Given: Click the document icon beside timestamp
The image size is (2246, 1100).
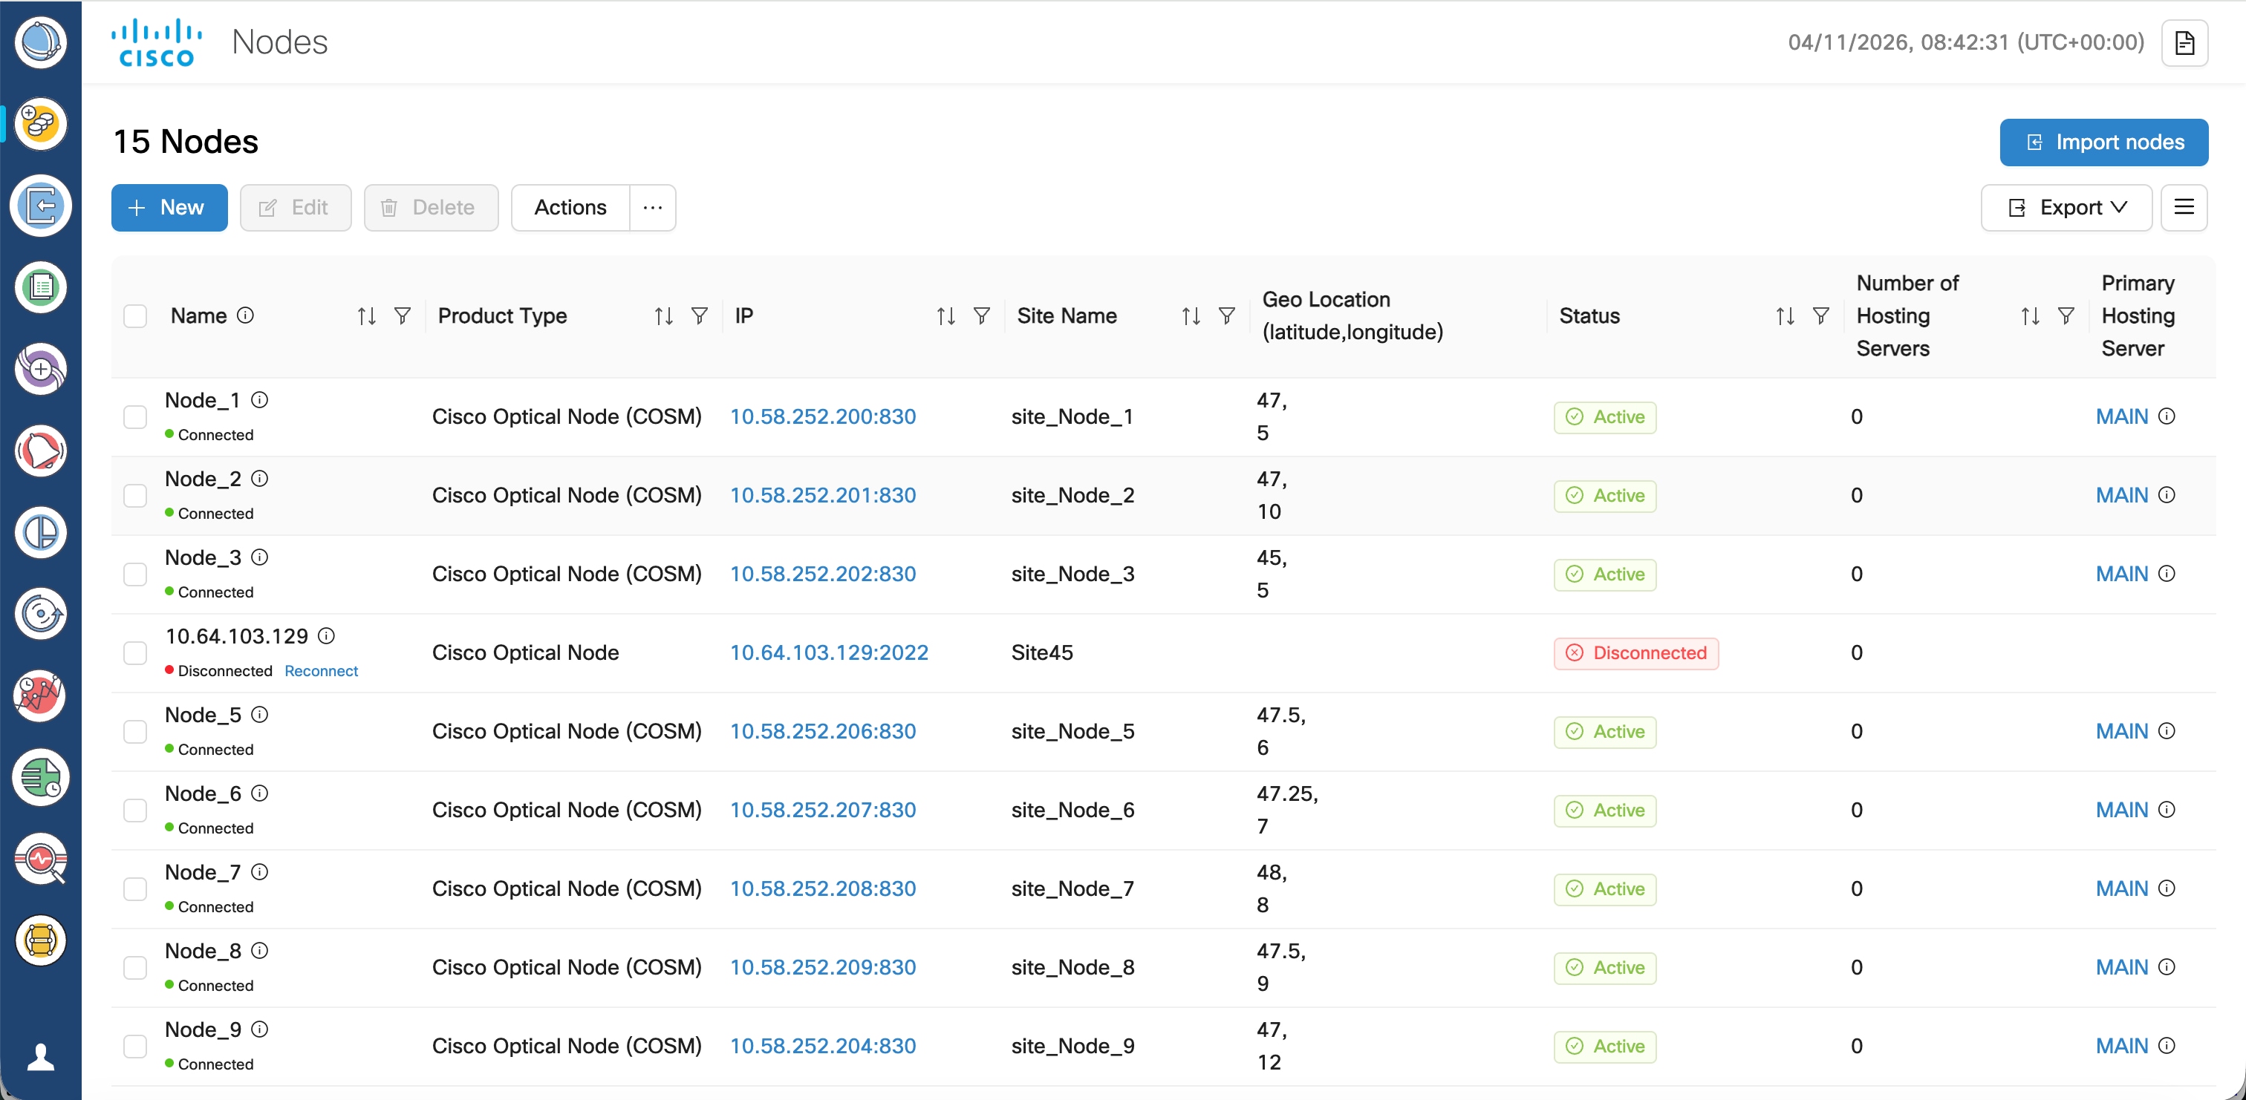Looking at the screenshot, I should (x=2184, y=43).
